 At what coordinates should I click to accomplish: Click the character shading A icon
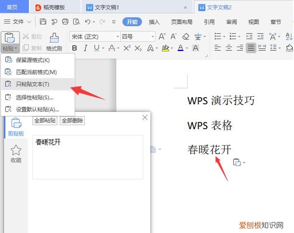click(x=195, y=48)
